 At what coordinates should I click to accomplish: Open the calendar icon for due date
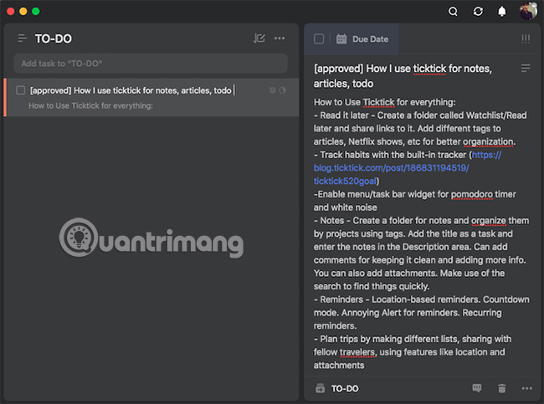click(x=341, y=38)
